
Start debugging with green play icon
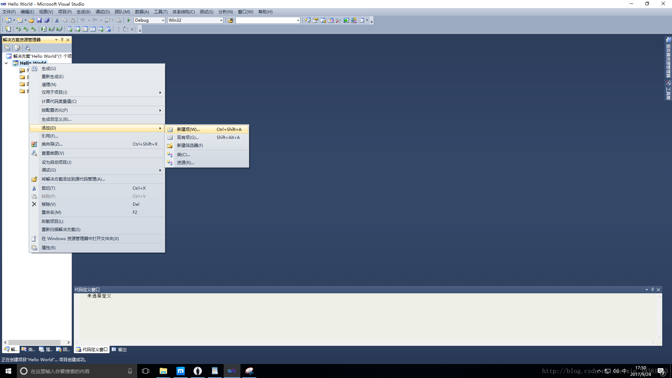[129, 20]
